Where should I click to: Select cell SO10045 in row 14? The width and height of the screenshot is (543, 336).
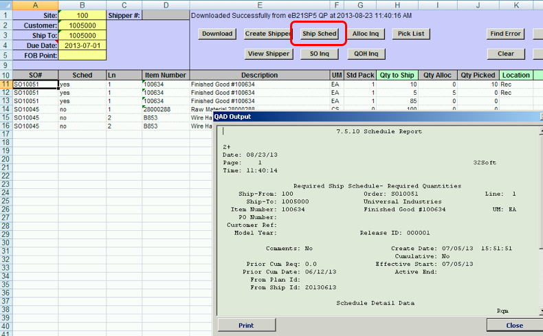35,109
